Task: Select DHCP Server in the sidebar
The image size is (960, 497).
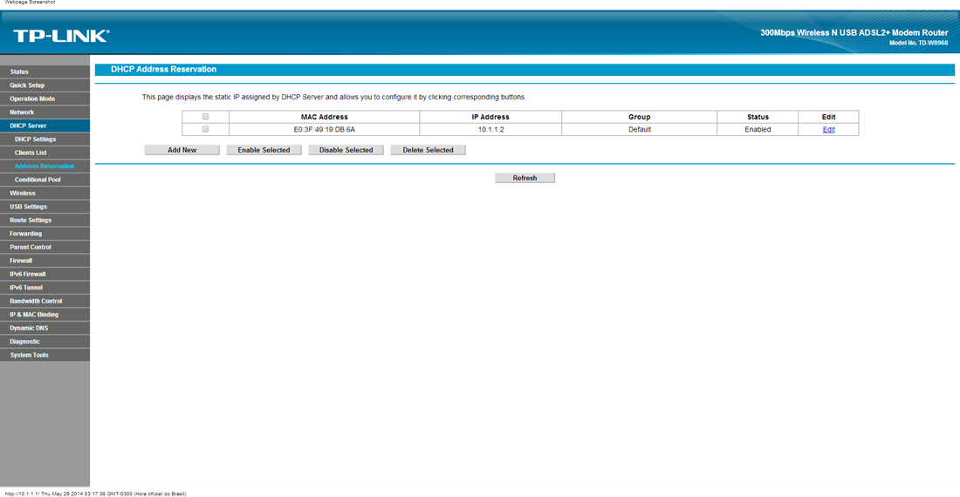Action: click(x=45, y=126)
